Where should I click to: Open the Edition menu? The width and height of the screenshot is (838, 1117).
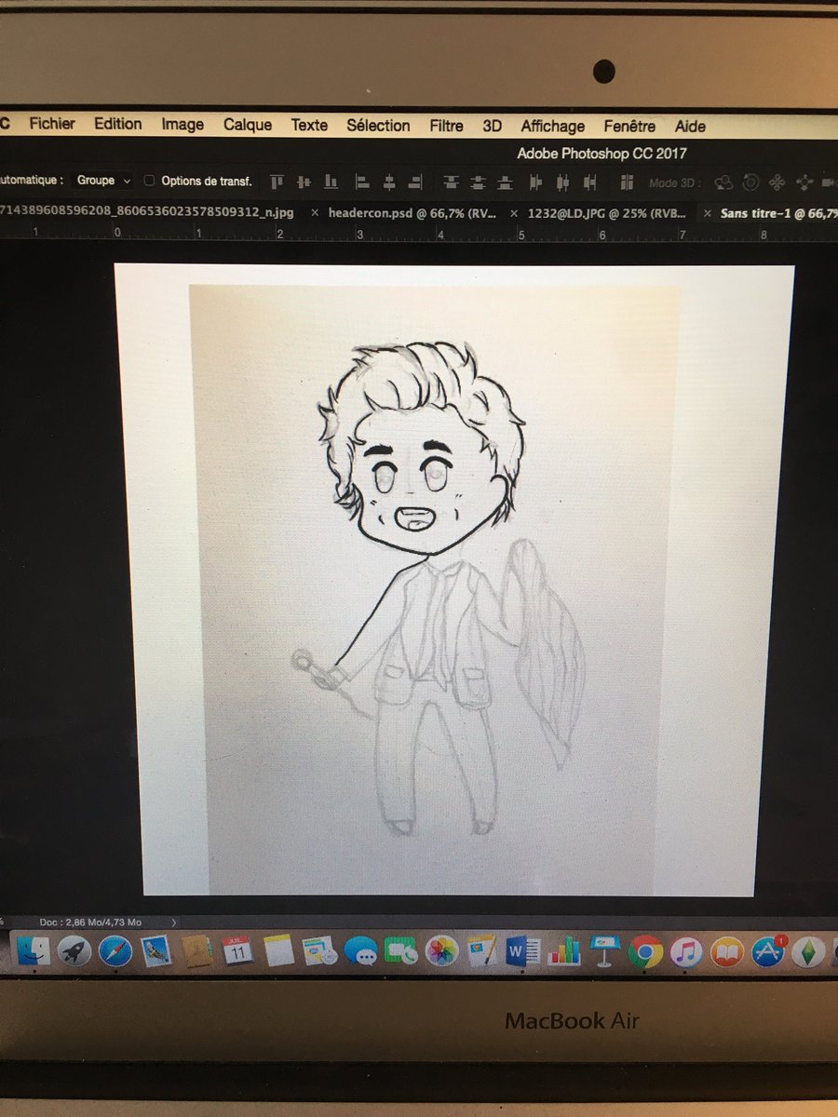pos(118,124)
